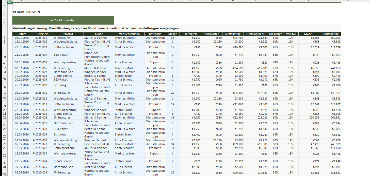Select row 32 via its row number
This screenshot has width=369, height=176.
[x=5, y=173]
